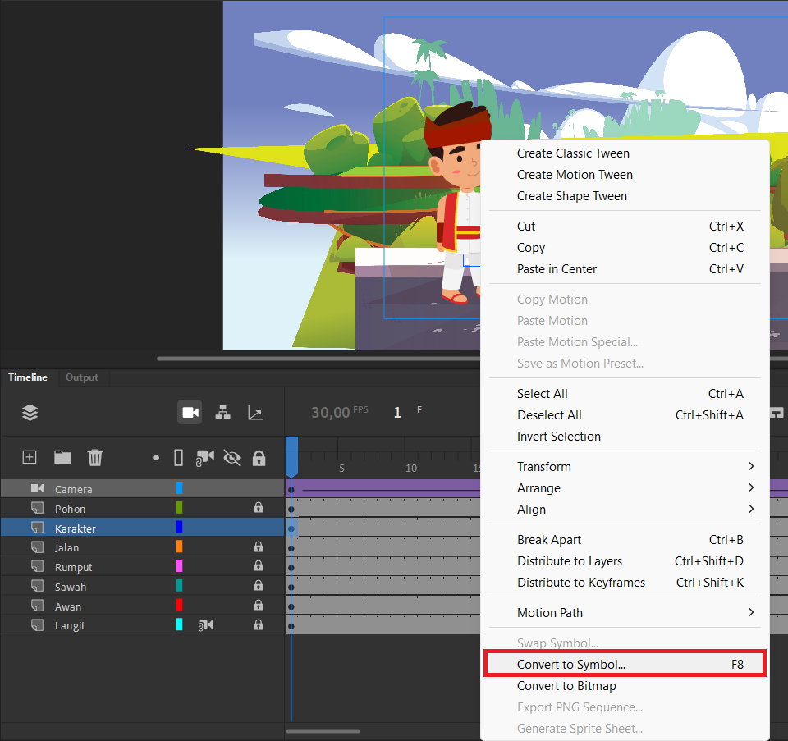The width and height of the screenshot is (788, 741).
Task: Click the New Layer plus icon
Action: (x=30, y=457)
